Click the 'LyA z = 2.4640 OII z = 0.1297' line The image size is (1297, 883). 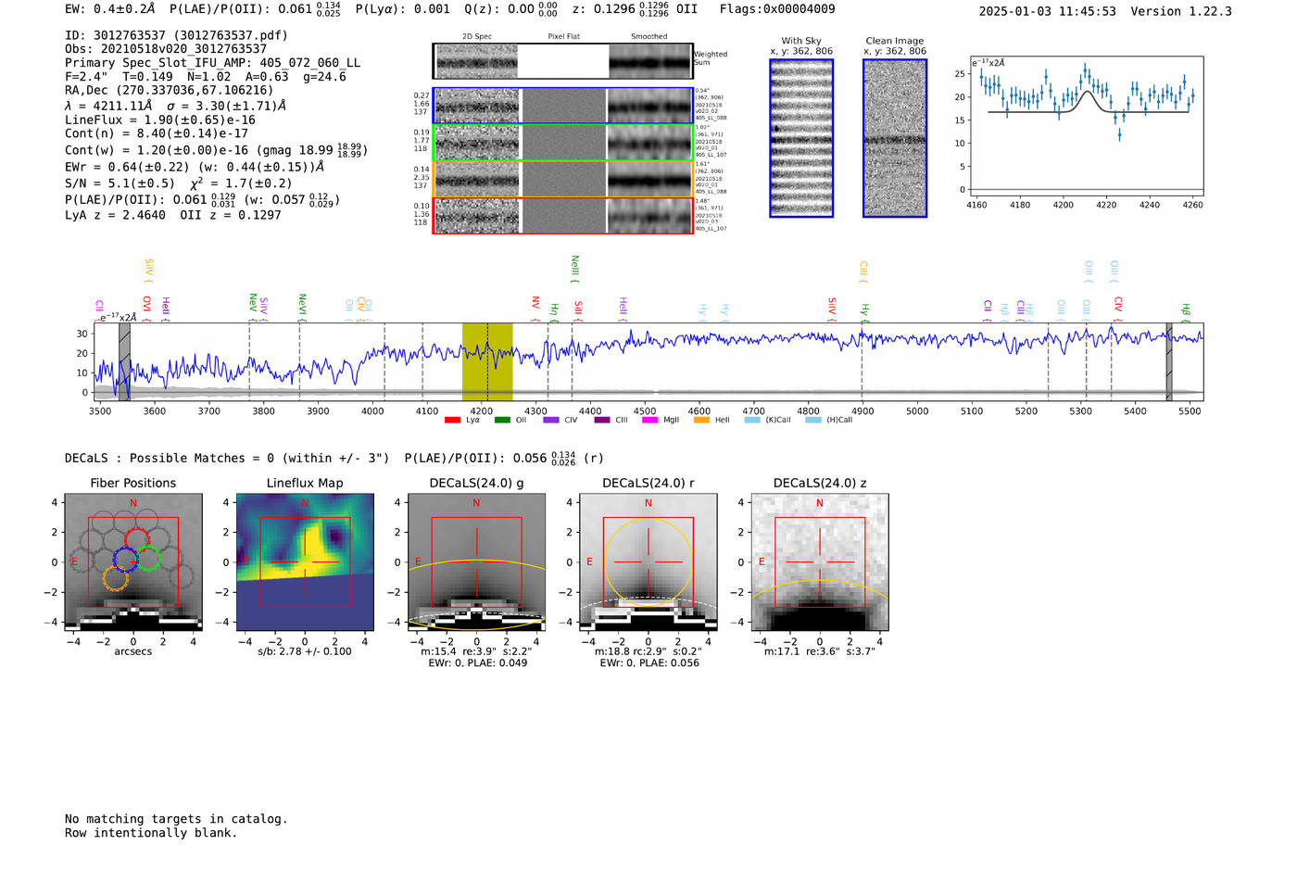(173, 215)
